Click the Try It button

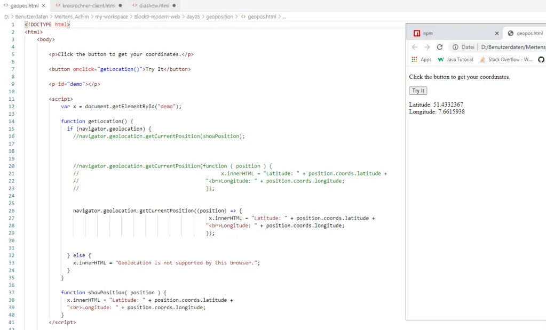(418, 91)
